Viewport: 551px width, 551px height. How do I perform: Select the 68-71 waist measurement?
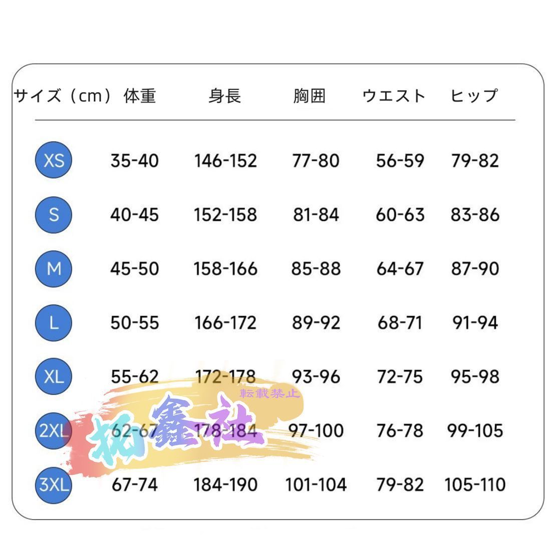tap(400, 323)
